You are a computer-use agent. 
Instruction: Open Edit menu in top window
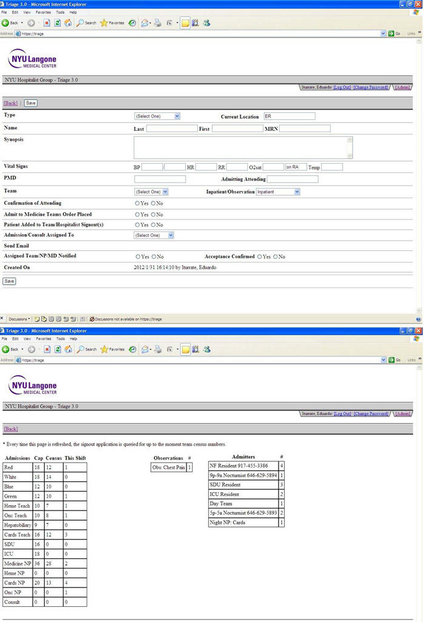click(15, 12)
